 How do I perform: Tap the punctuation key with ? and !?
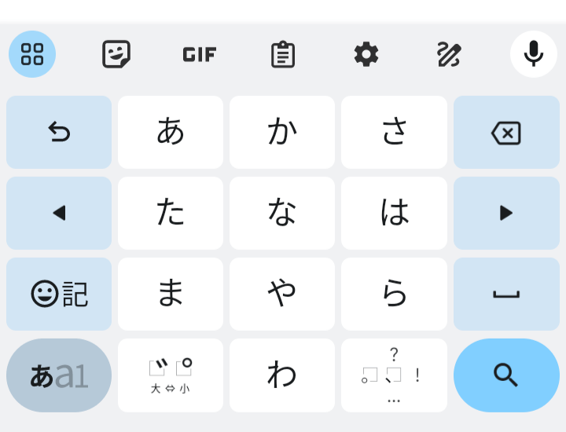[394, 375]
